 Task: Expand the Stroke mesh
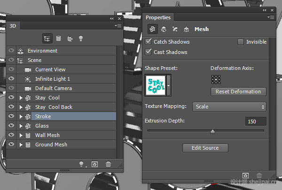click(x=21, y=116)
